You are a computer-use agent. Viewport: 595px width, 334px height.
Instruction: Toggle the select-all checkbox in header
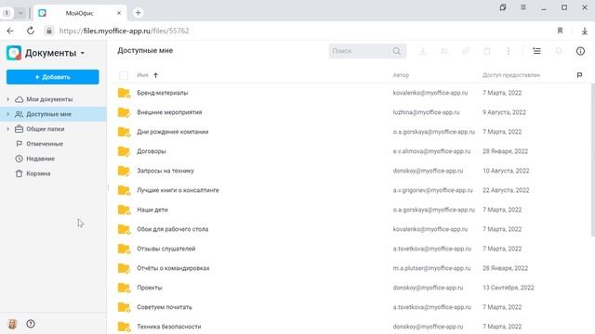click(x=124, y=75)
